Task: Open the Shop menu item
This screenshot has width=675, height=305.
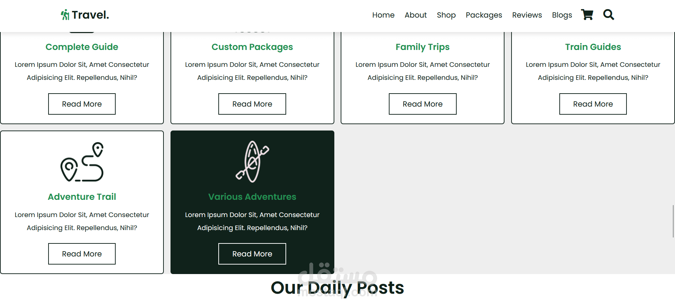Action: point(446,15)
